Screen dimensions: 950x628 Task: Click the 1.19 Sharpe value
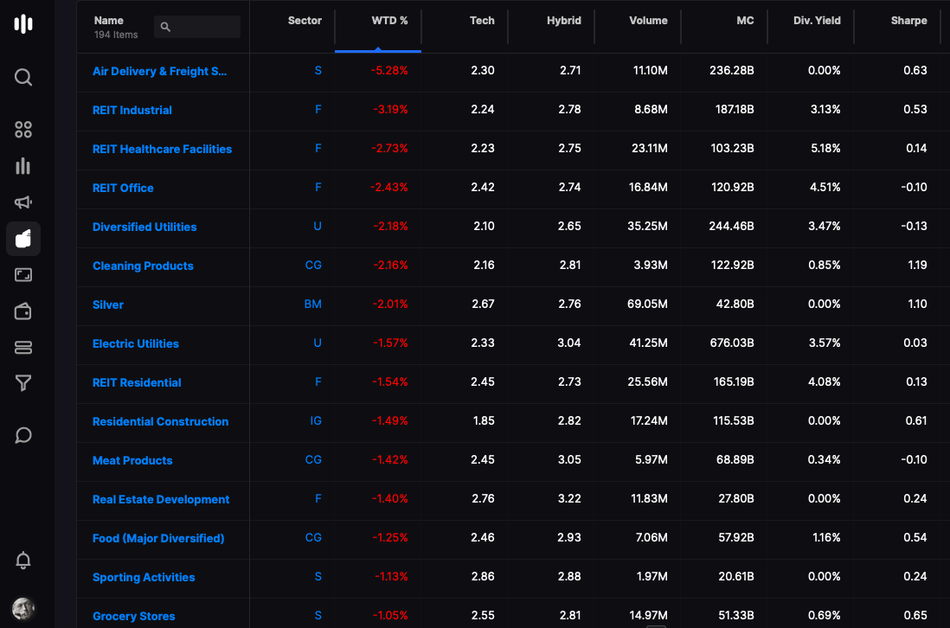coord(917,266)
